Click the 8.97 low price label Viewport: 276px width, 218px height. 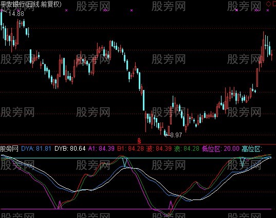pyautogui.click(x=176, y=135)
